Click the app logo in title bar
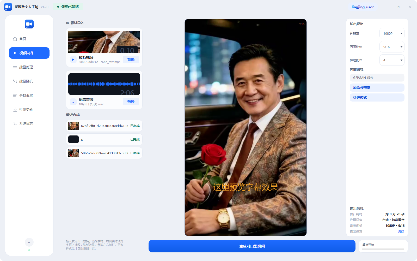The width and height of the screenshot is (417, 261). [8, 7]
